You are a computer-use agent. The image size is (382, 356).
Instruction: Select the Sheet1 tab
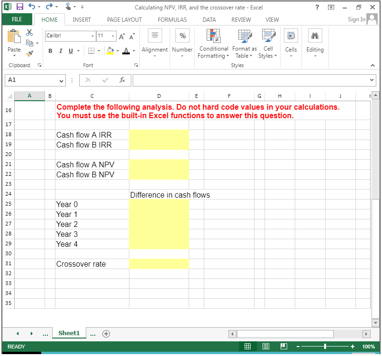pyautogui.click(x=69, y=333)
